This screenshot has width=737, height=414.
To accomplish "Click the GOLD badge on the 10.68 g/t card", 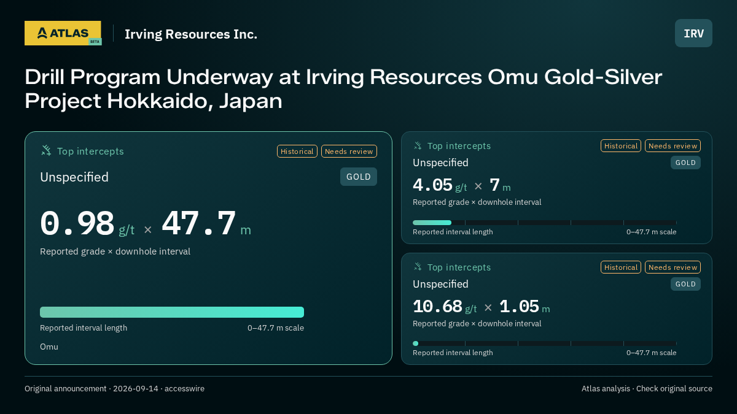I will coord(685,284).
